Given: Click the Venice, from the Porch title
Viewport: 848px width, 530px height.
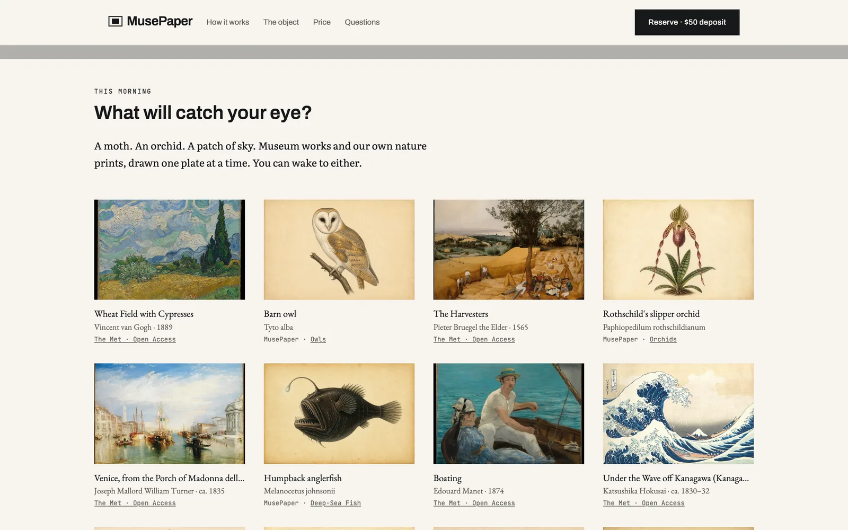Looking at the screenshot, I should [169, 478].
